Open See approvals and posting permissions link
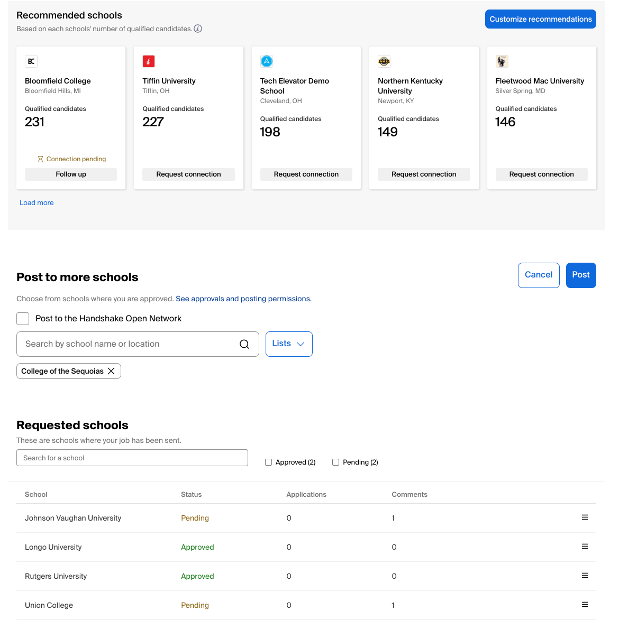The width and height of the screenshot is (619, 630). pos(243,299)
